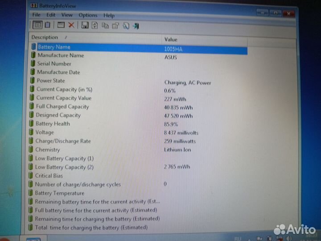
Task: Close the BatteryInfoView window
Action: click(288, 14)
